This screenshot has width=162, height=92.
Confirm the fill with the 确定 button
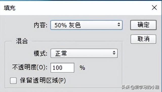coord(144,25)
